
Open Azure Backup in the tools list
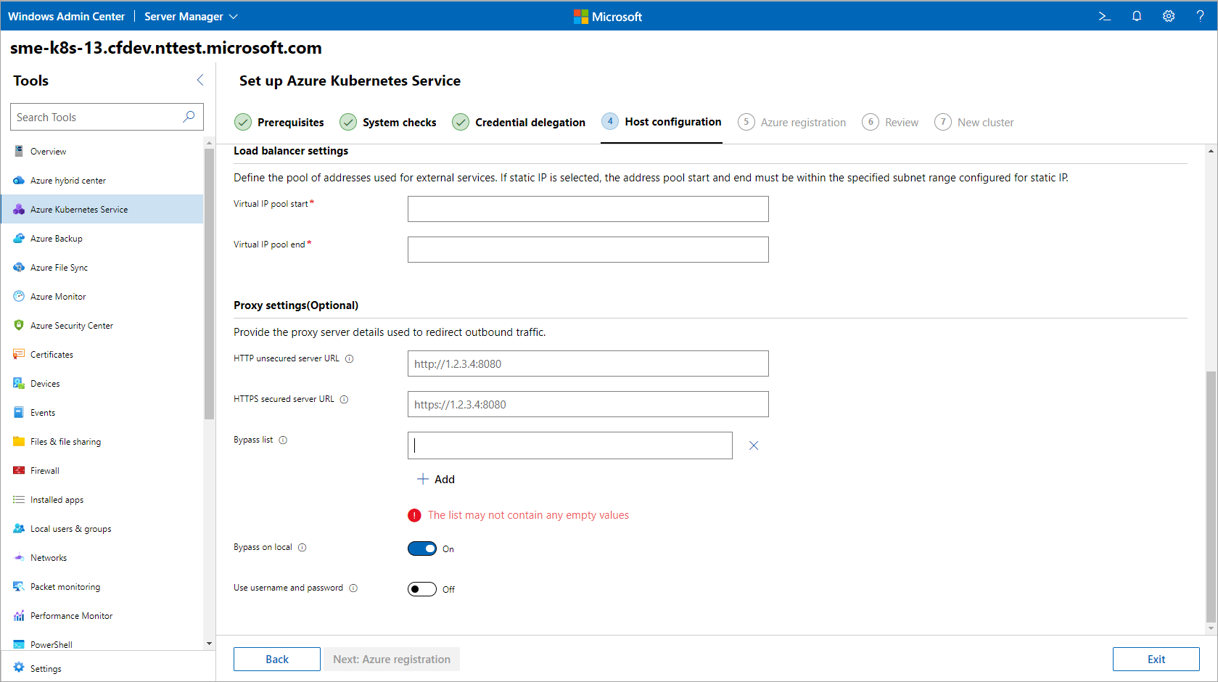click(57, 239)
